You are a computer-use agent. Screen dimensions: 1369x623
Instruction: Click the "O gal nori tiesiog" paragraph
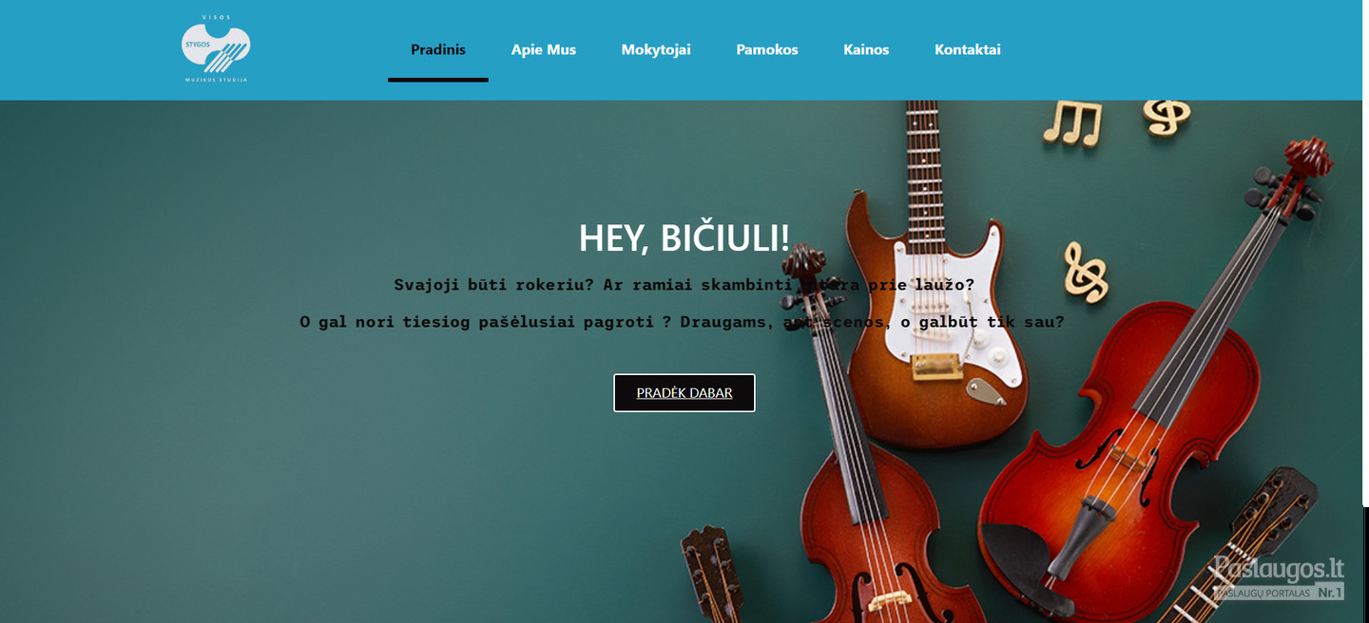pos(682,322)
